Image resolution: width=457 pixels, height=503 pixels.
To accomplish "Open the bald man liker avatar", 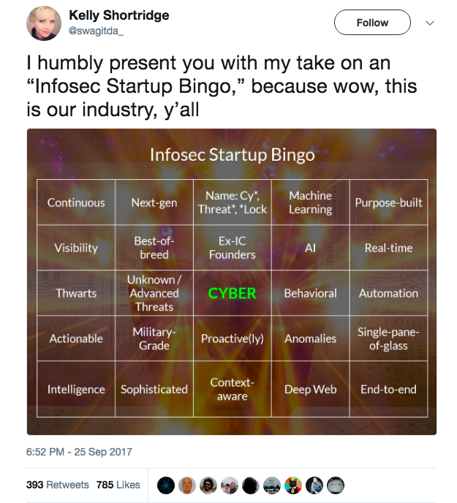I will point(188,485).
